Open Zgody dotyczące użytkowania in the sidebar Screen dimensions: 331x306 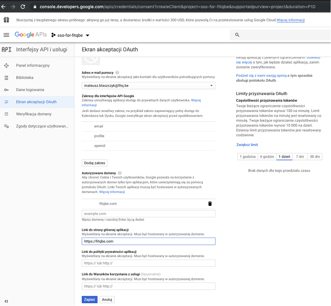(42, 126)
